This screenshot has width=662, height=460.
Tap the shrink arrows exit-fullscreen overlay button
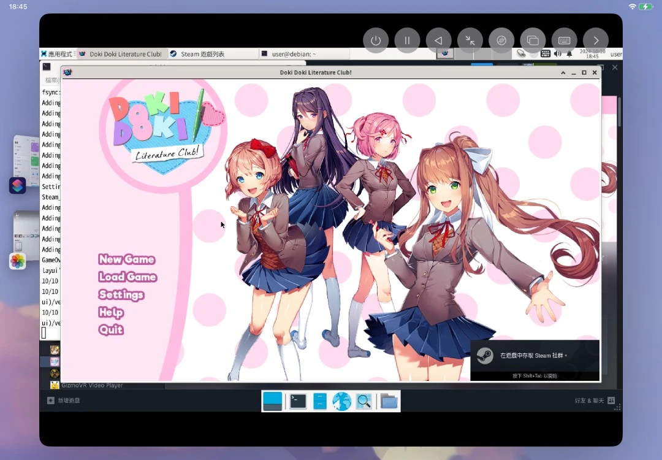click(470, 40)
